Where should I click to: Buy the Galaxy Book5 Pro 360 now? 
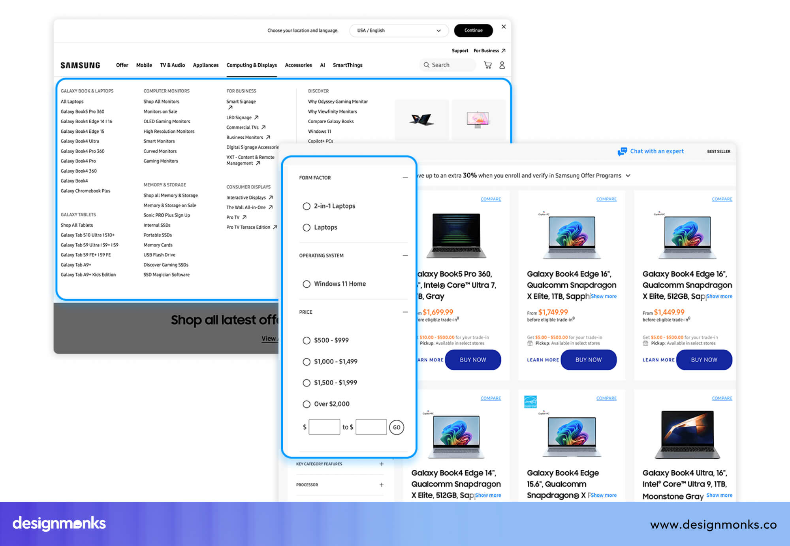473,360
